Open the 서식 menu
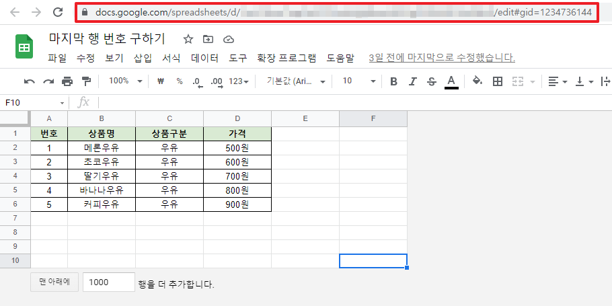 (x=171, y=58)
